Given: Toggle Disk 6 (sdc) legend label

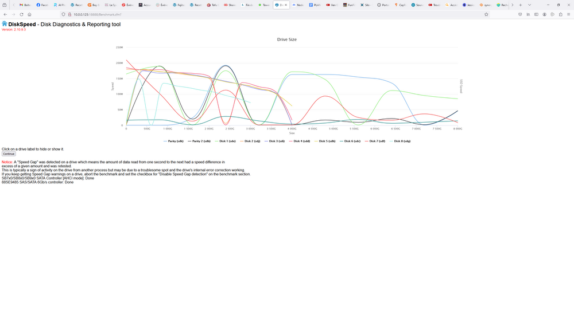Looking at the screenshot, I should tap(350, 141).
